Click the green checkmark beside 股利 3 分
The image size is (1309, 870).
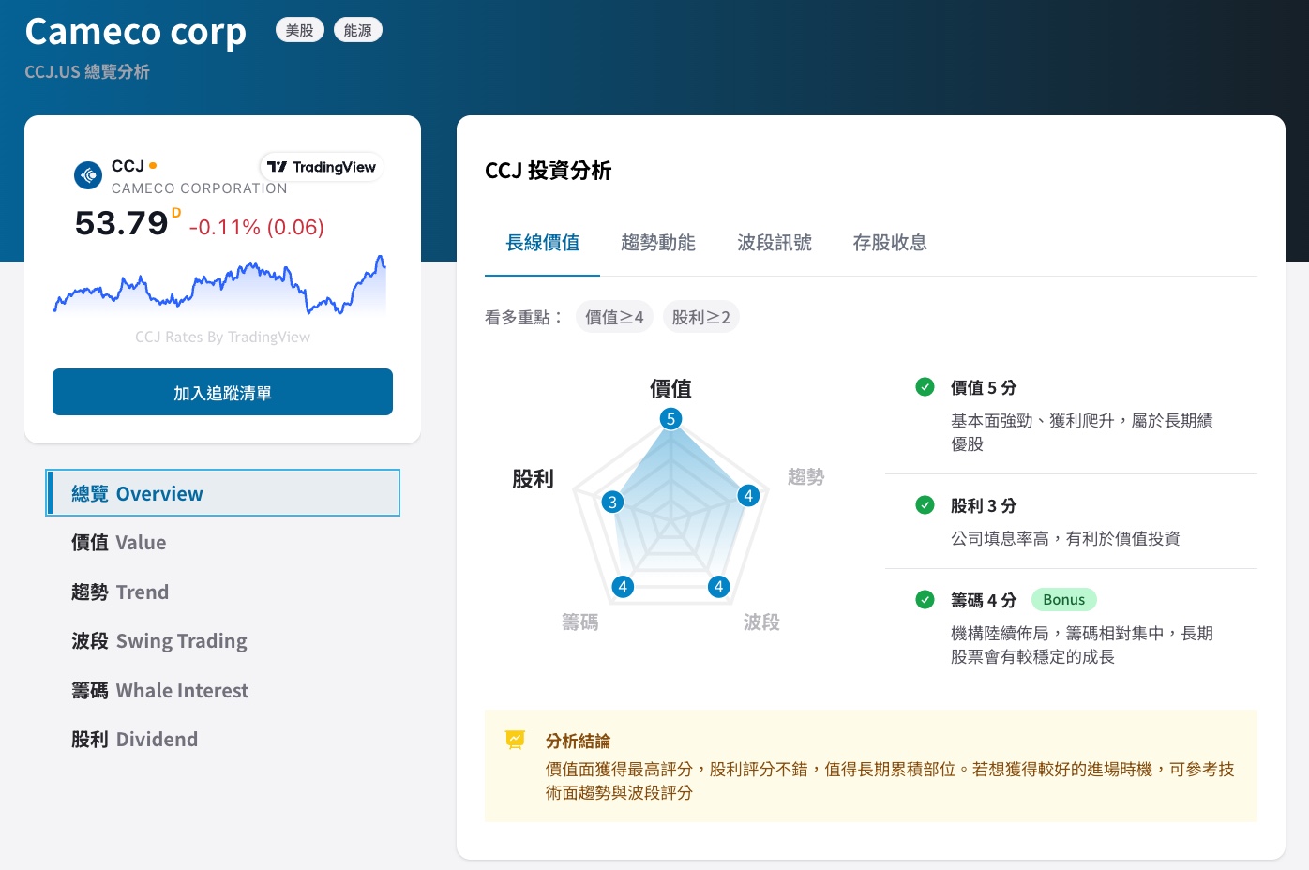click(925, 505)
